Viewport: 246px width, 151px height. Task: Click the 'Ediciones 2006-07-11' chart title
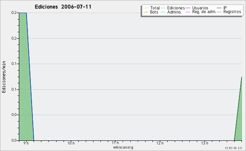pos(63,7)
